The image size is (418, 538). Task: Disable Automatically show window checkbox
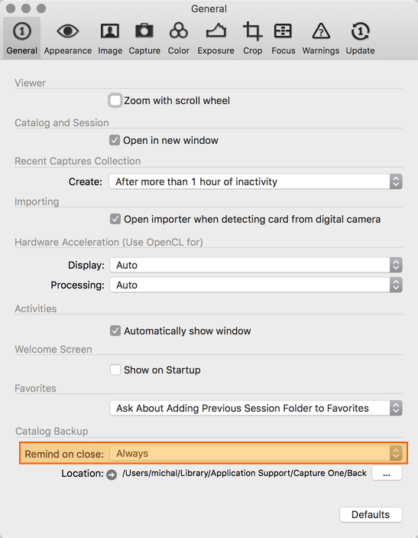click(115, 331)
